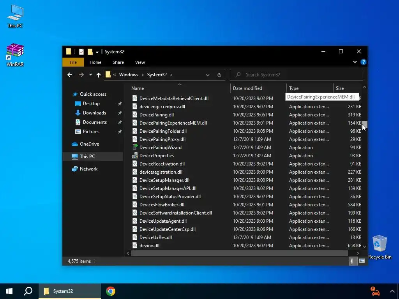
Task: Open the File menu
Action: click(73, 62)
